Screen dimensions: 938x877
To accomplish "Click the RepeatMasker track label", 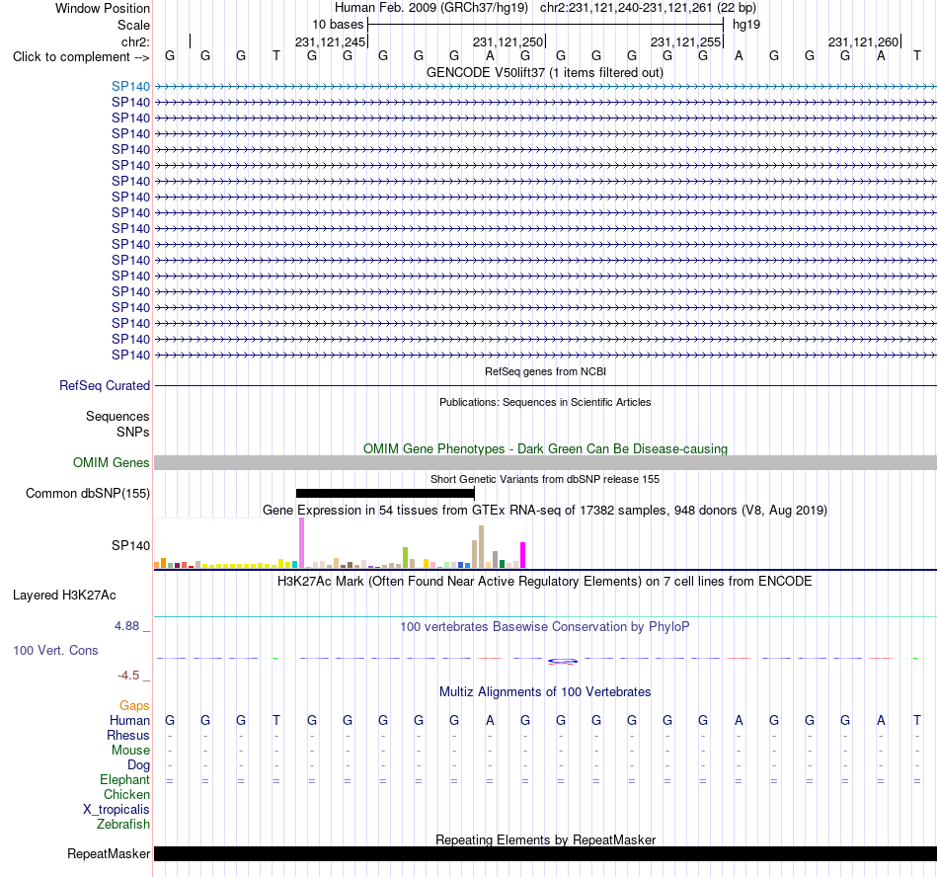I will (x=109, y=854).
